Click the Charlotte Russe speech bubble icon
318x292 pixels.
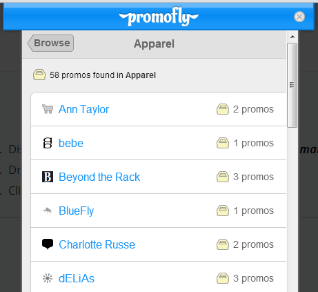click(48, 244)
